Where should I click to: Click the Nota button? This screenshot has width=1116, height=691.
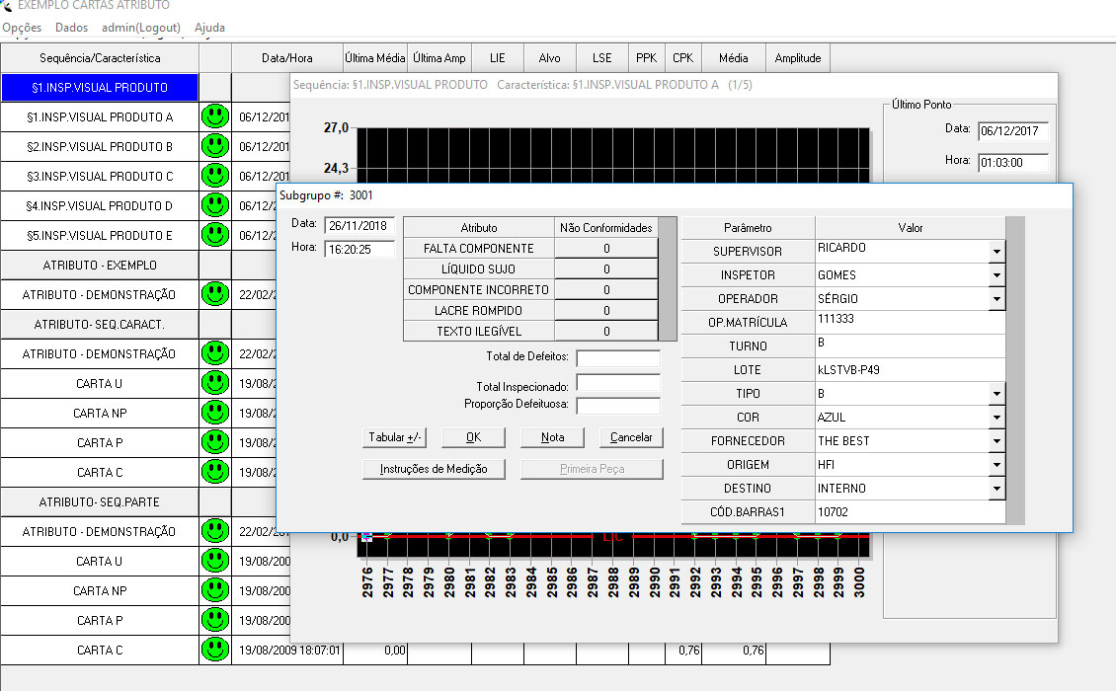pyautogui.click(x=553, y=437)
